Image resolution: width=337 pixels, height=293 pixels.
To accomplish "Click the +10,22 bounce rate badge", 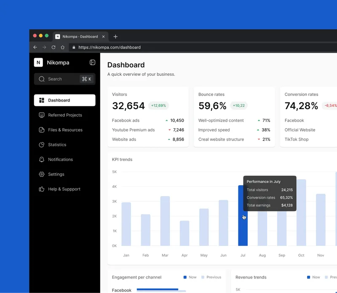I will pos(239,106).
